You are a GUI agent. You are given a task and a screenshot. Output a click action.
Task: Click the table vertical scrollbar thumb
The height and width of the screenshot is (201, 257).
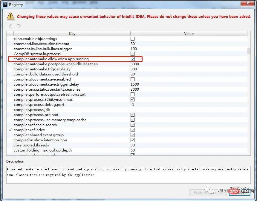click(249, 51)
